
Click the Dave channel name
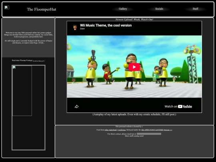[82, 29]
